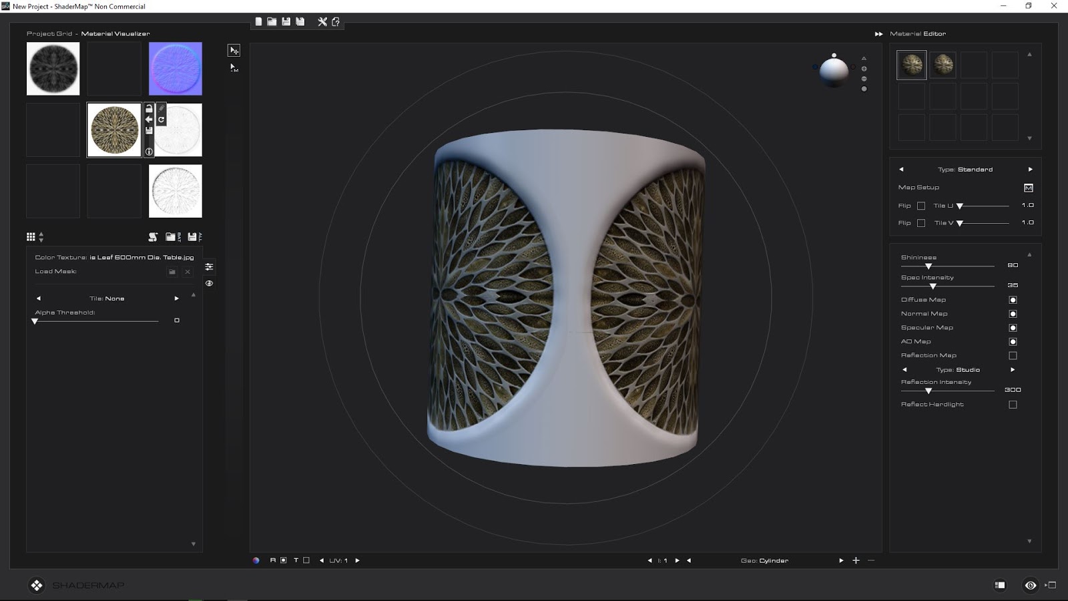
Task: Open an existing project file
Action: tap(272, 21)
